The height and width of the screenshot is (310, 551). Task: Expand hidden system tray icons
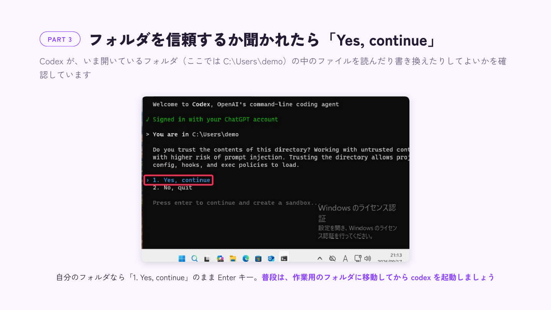point(320,258)
